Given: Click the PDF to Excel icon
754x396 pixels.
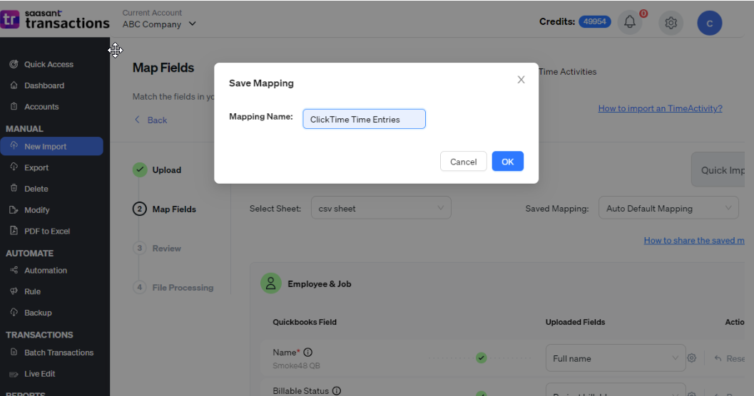Looking at the screenshot, I should tap(14, 230).
